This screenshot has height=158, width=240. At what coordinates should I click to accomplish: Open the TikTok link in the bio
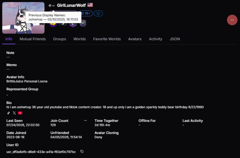(x=8, y=113)
